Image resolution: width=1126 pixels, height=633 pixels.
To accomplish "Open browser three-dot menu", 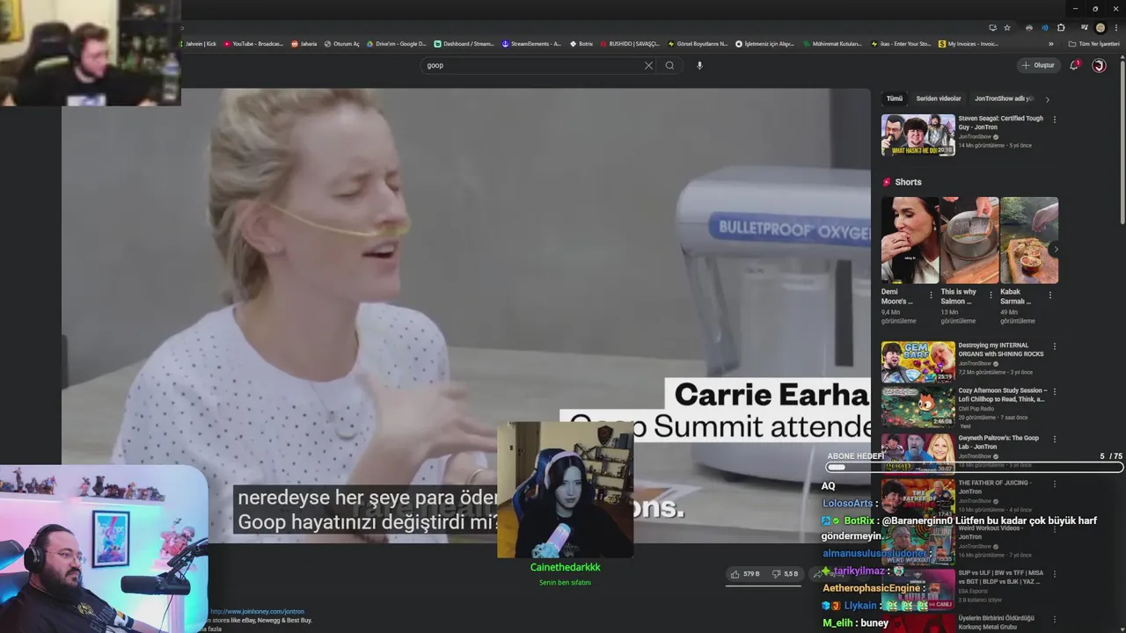I will pos(1115,27).
